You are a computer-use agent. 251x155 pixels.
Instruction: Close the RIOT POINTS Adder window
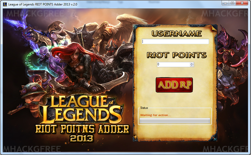[x=242, y=3]
